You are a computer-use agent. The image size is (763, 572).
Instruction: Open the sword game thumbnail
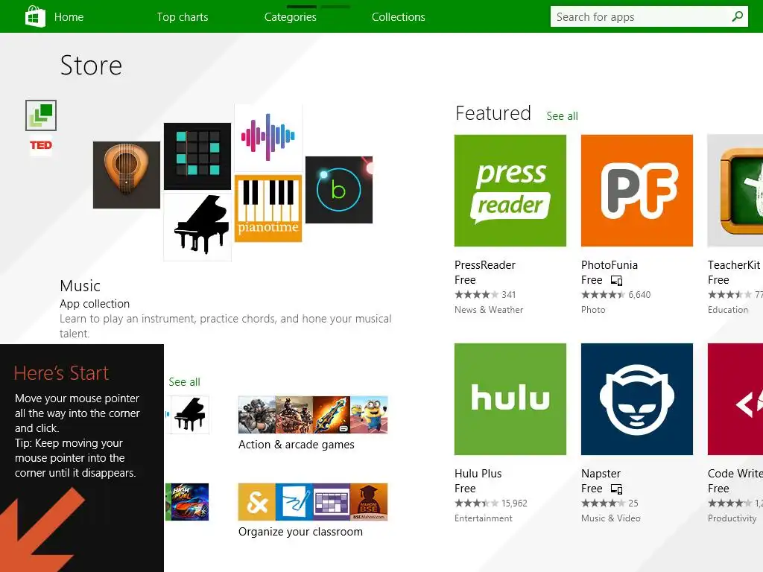pyautogui.click(x=332, y=415)
